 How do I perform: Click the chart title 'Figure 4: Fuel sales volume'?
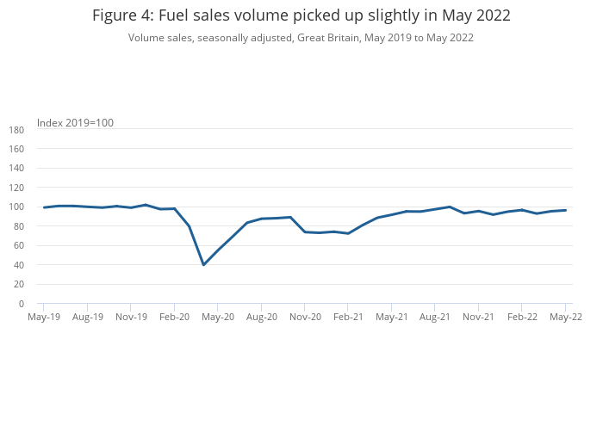[301, 15]
